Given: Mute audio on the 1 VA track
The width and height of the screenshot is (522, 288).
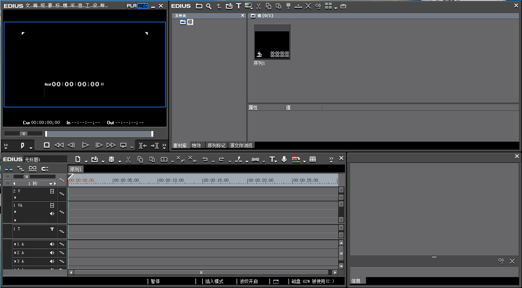Looking at the screenshot, I should tap(52, 213).
